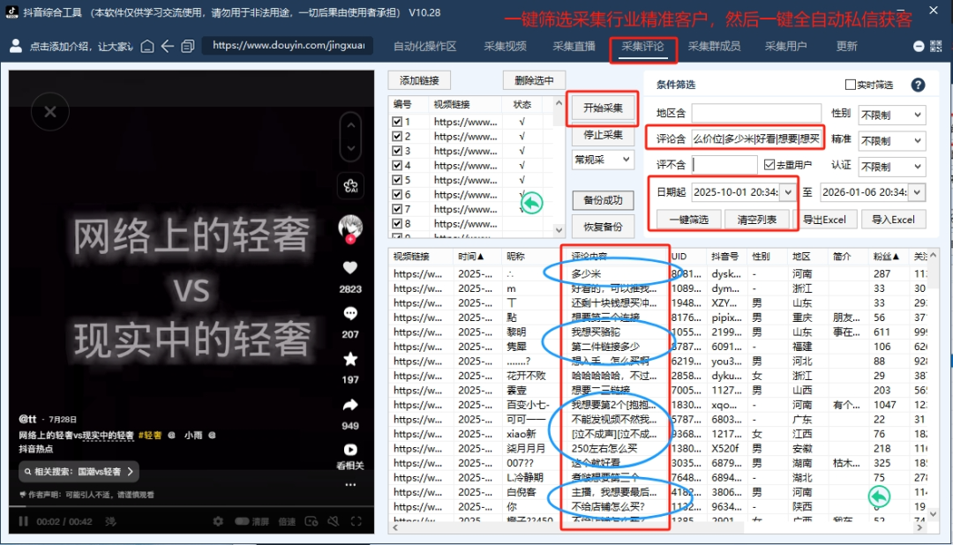Toggle the clean-screen mode switch
This screenshot has width=953, height=545.
[242, 521]
